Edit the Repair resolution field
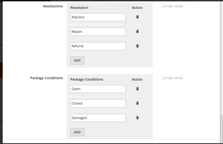Image resolution: width=223 pixels, height=144 pixels. tap(98, 32)
